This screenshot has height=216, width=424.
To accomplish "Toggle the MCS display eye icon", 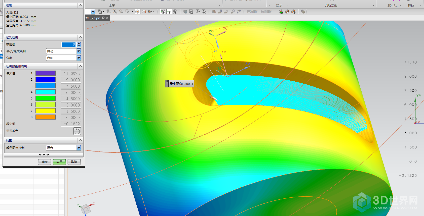I will pyautogui.click(x=163, y=12).
